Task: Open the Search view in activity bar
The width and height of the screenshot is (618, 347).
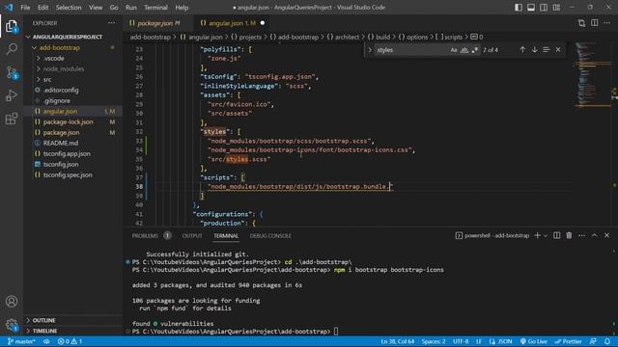Action: [x=12, y=49]
